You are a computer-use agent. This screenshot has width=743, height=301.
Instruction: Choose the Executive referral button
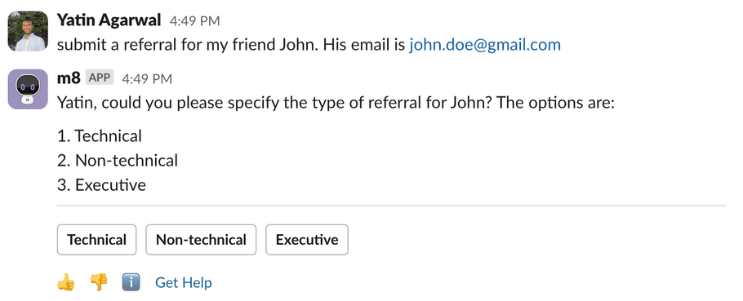tap(307, 240)
